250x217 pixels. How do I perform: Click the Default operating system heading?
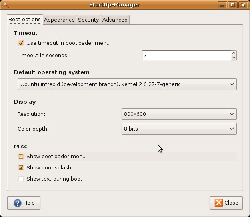(x=52, y=72)
